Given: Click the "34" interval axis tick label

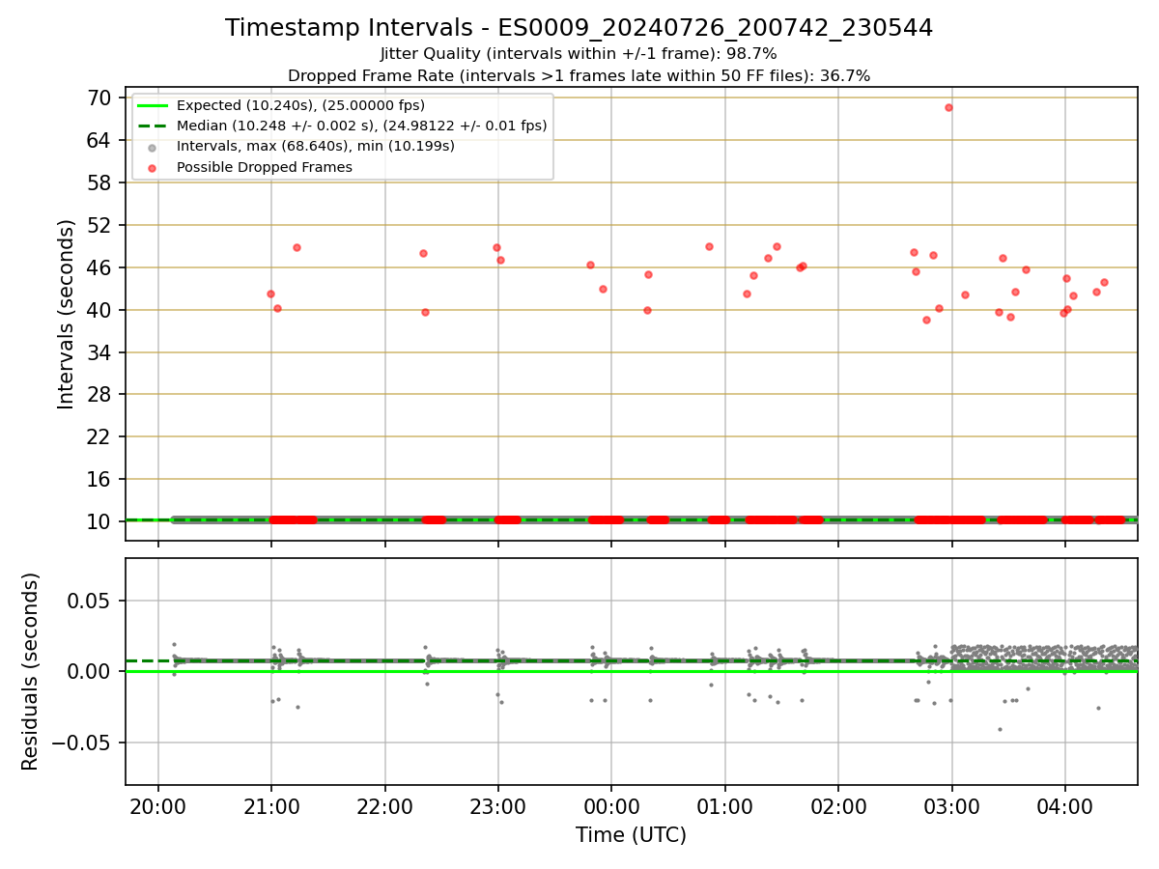Looking at the screenshot, I should (x=99, y=352).
